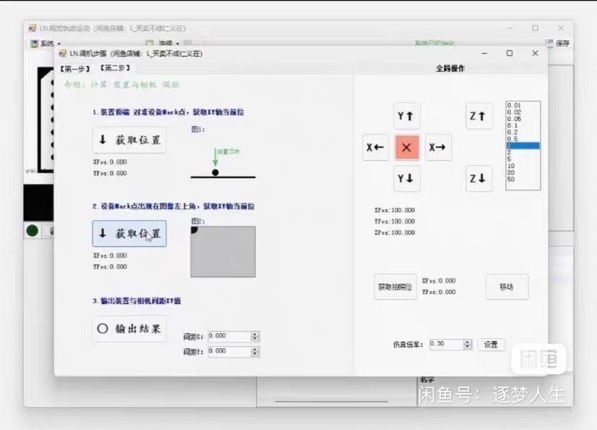Switch to 【第二步】 tab

click(115, 68)
